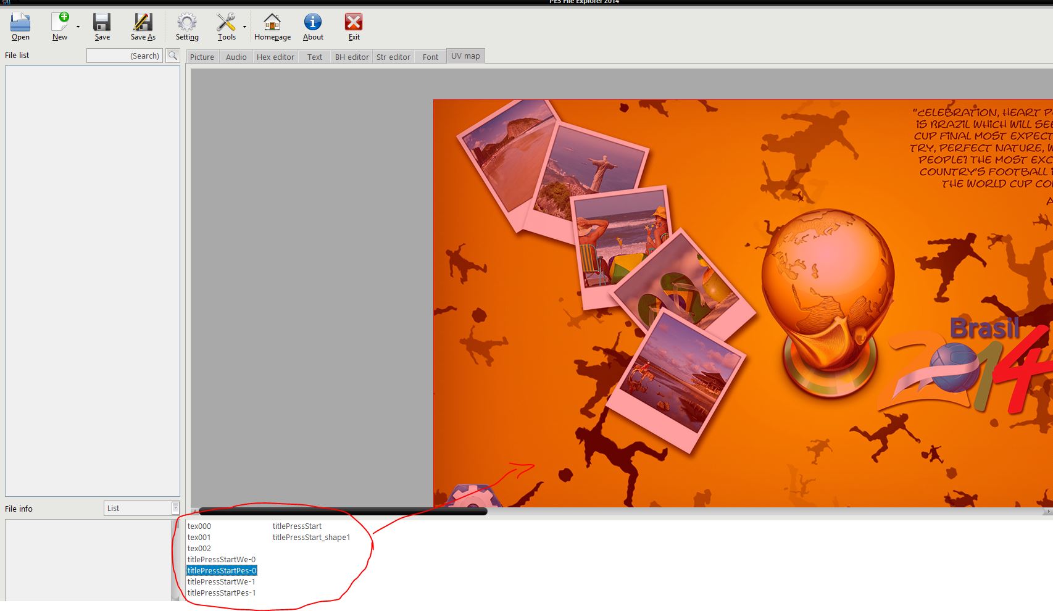Quit using the red Exit icon
The height and width of the screenshot is (611, 1053).
point(354,22)
